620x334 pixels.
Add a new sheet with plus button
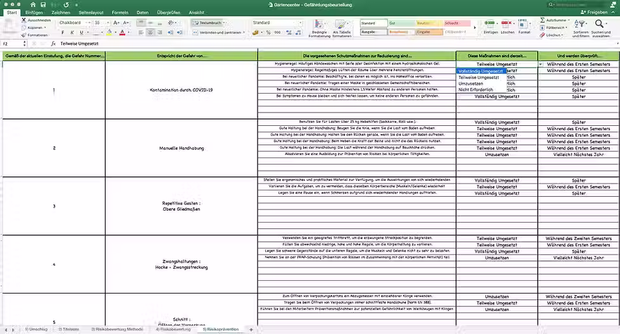[x=251, y=330]
